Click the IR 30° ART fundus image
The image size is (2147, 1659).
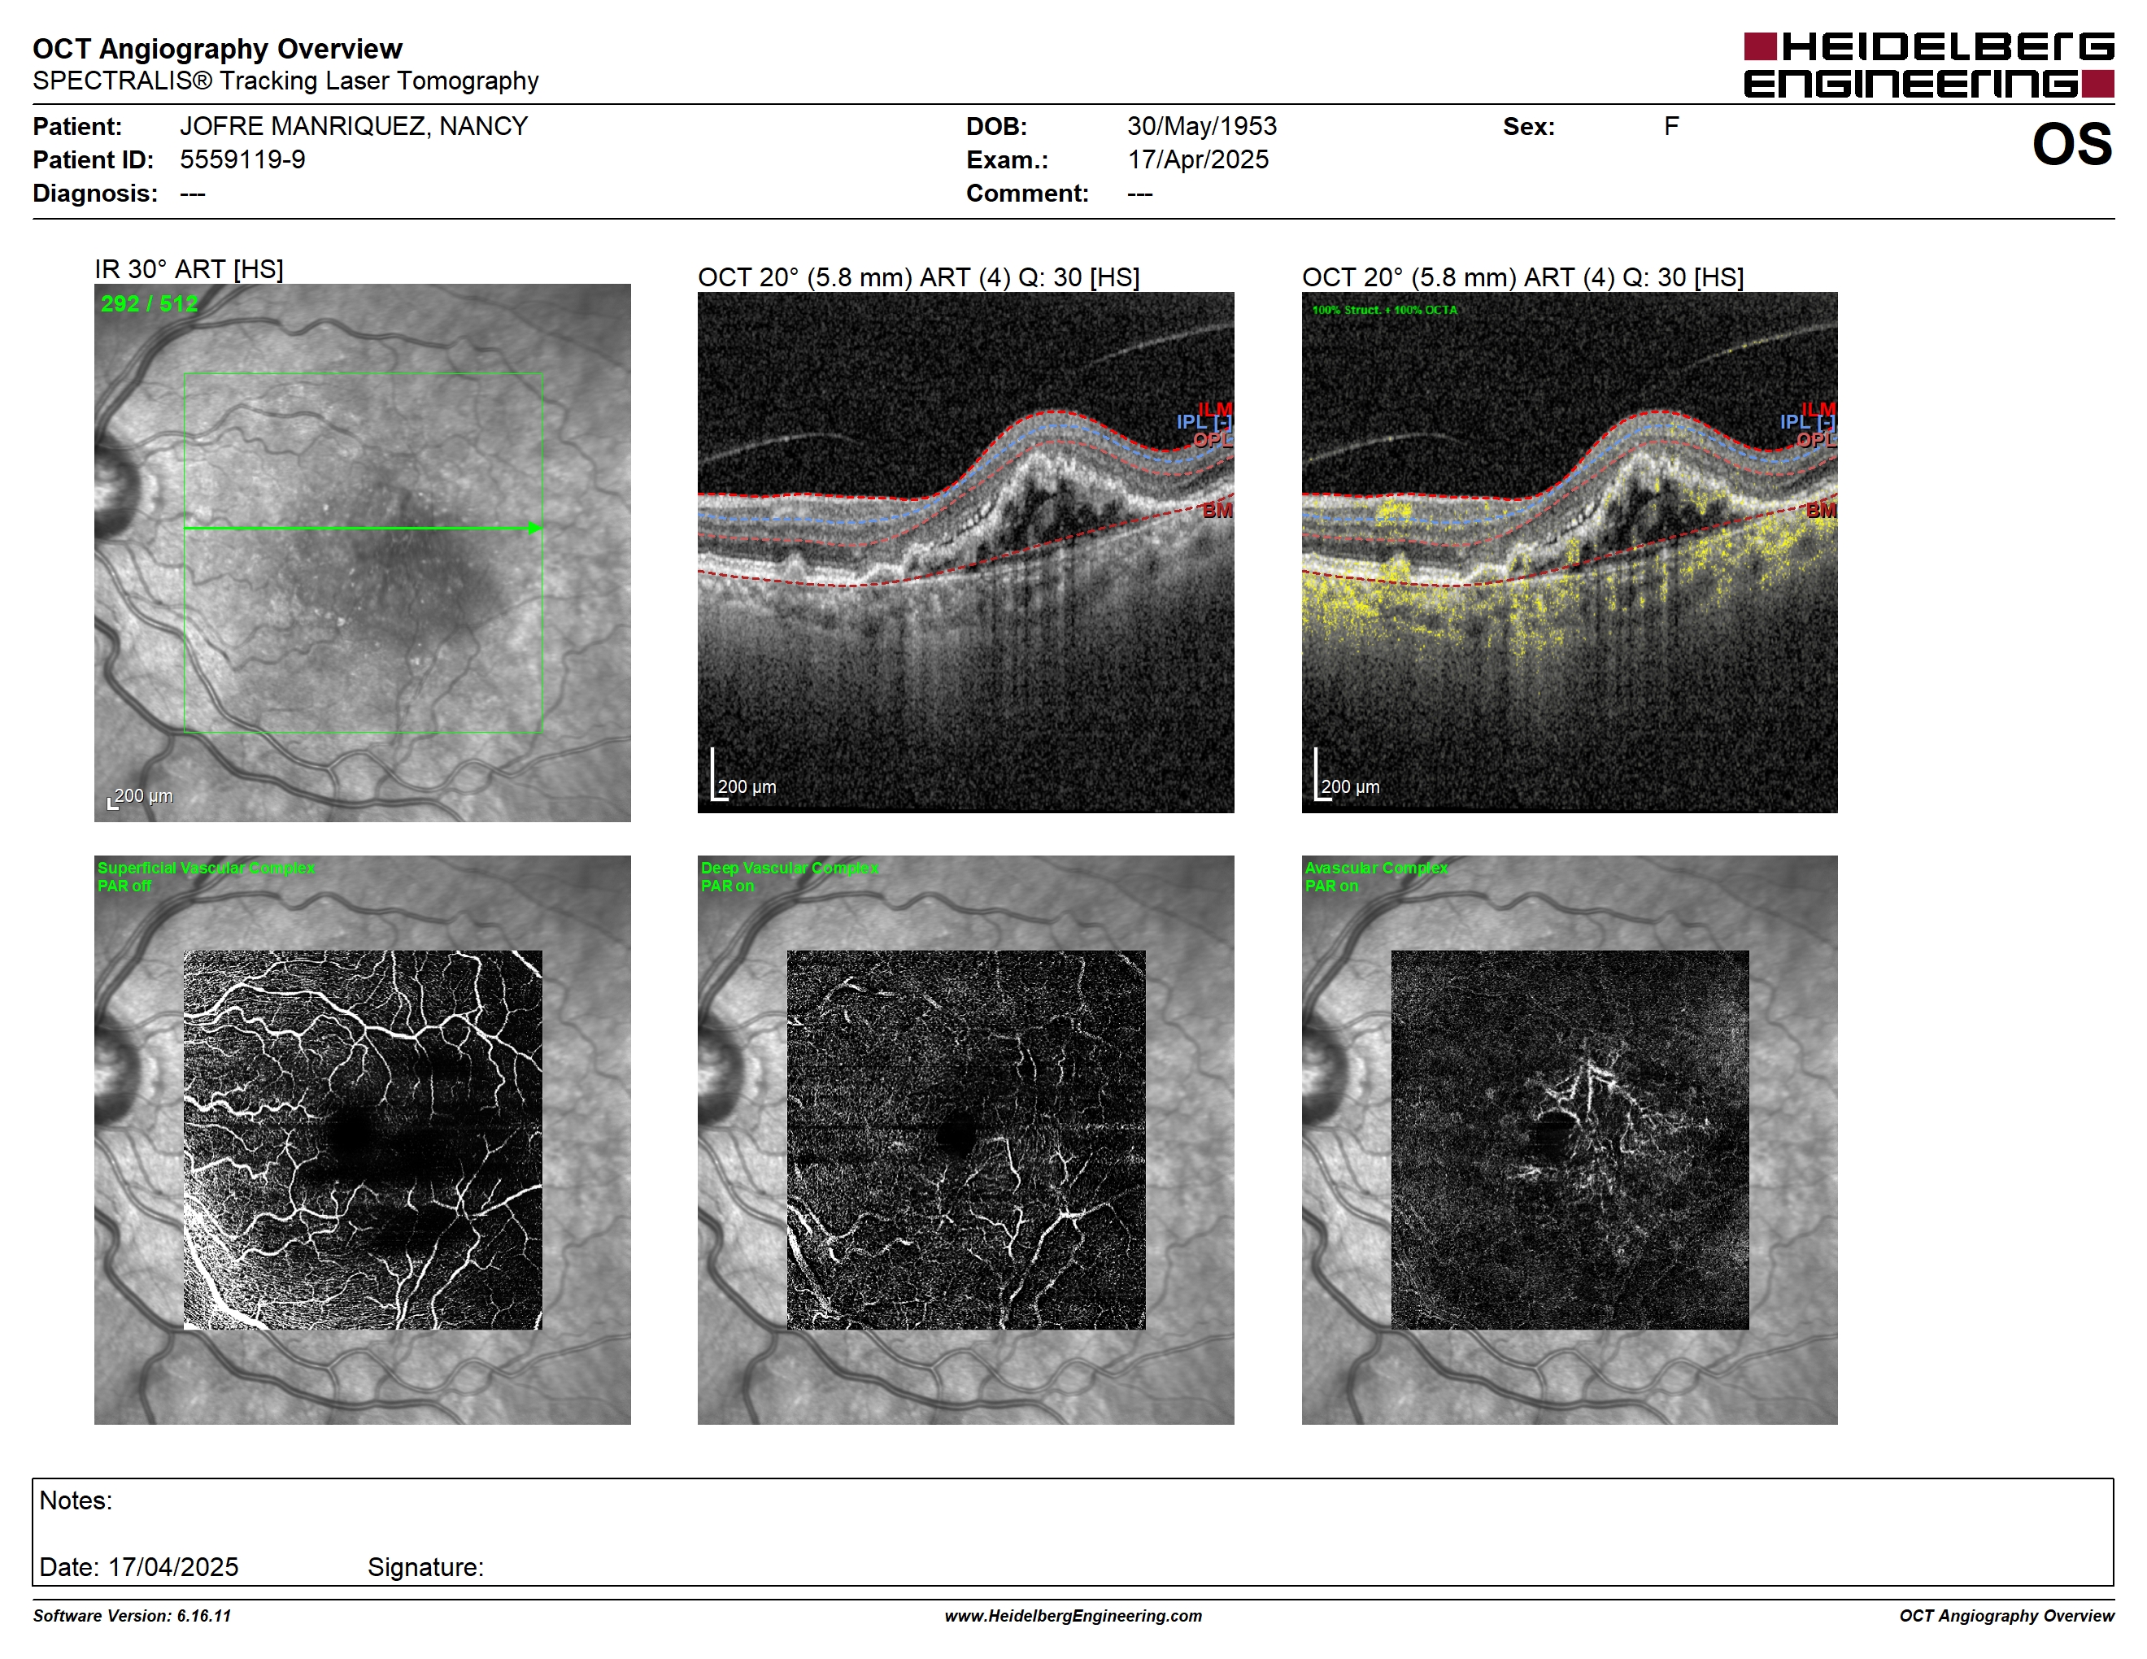point(362,552)
